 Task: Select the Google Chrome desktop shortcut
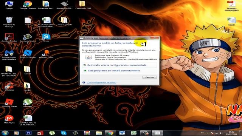coord(28,5)
